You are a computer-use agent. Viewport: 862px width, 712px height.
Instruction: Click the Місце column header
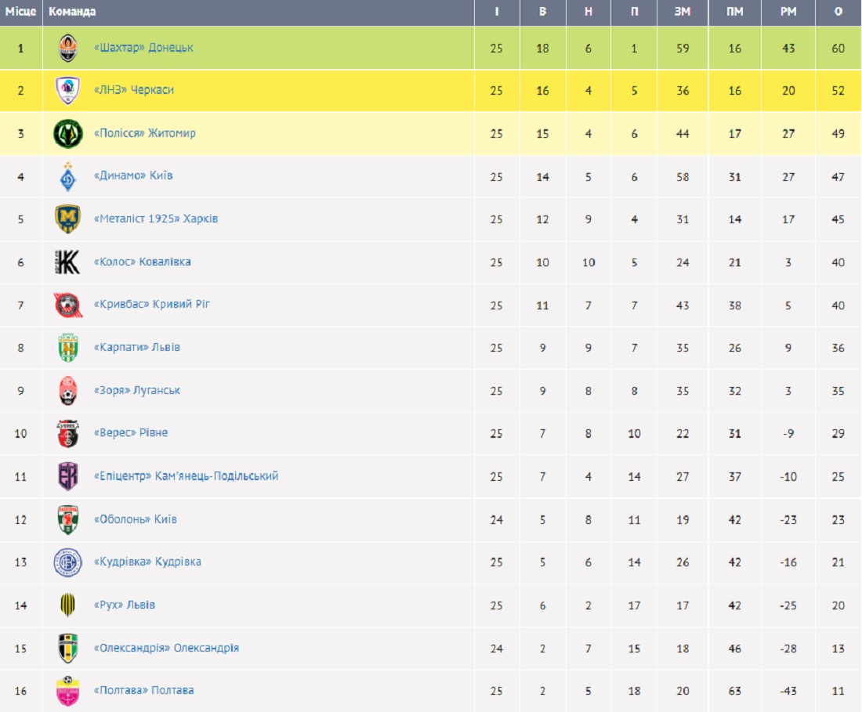coord(20,12)
